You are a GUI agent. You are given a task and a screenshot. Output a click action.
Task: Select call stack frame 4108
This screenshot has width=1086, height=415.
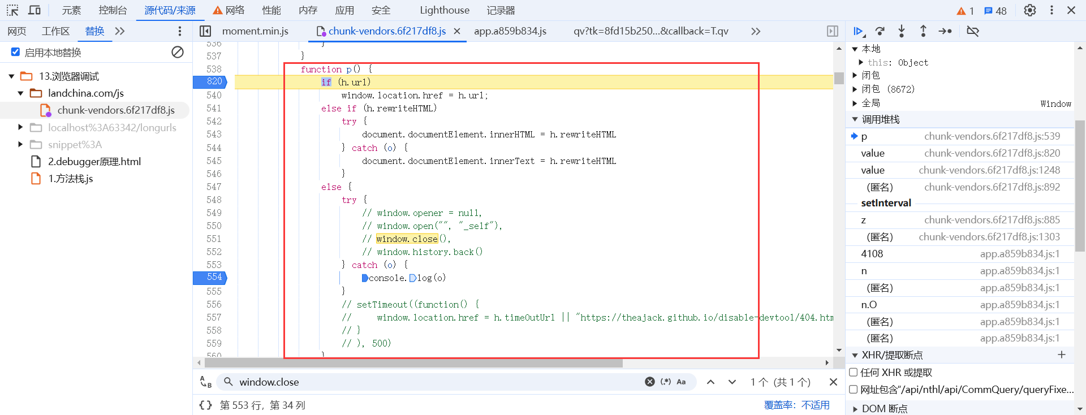(x=960, y=254)
